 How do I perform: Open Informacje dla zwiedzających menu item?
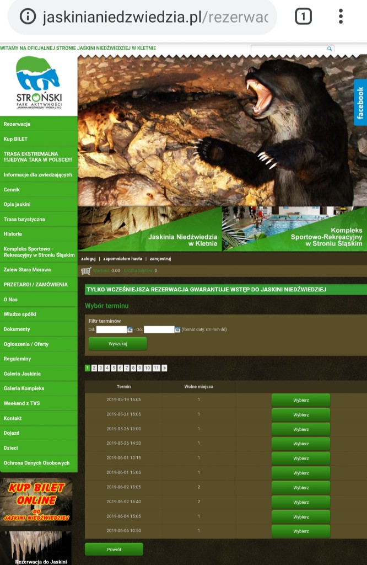pos(39,175)
